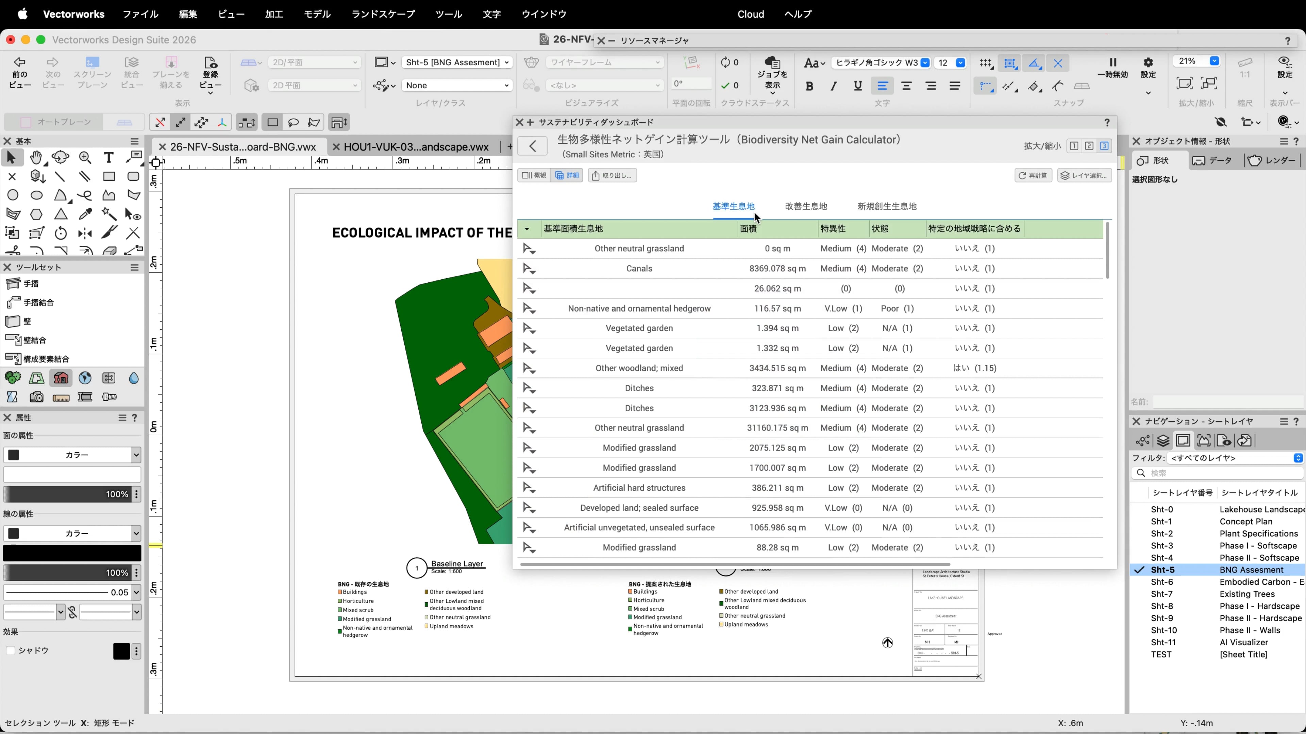Click the dashboard back arrow button
Screen dimensions: 1306x734
532,146
